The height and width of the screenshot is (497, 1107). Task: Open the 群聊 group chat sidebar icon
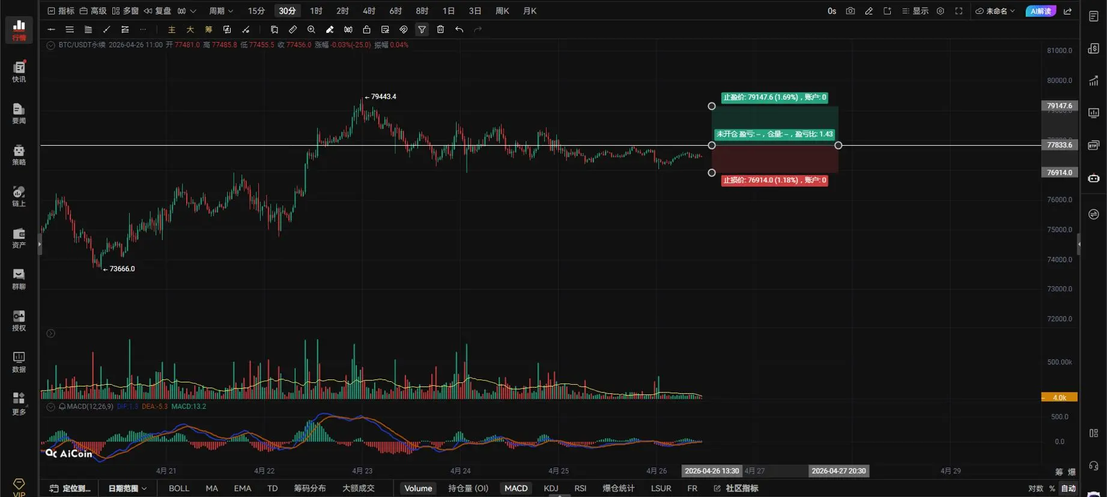tap(19, 279)
